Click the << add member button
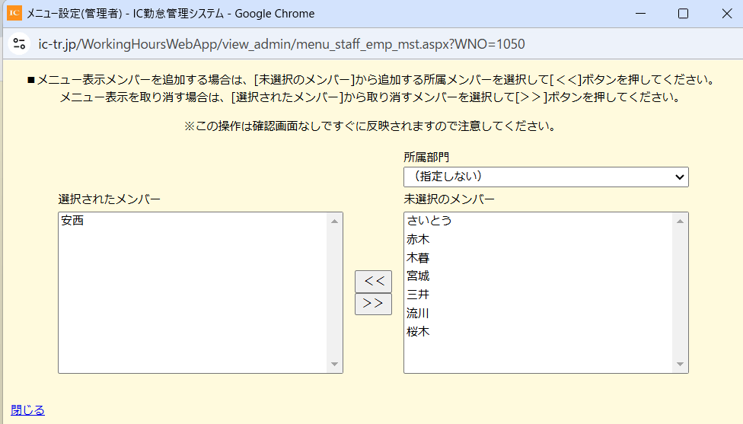 coord(373,282)
